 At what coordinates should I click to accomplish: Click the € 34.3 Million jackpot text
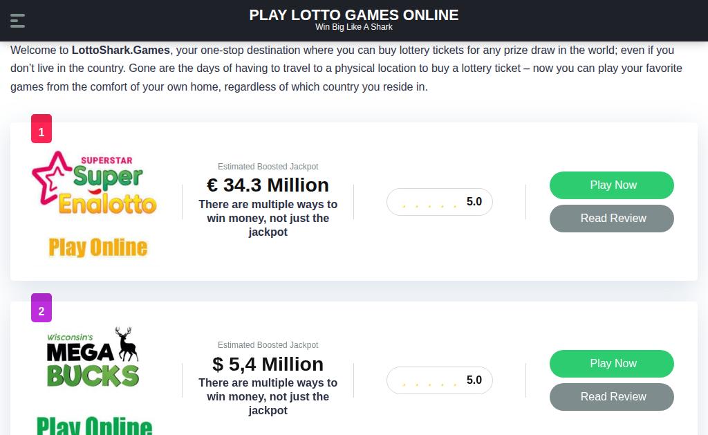pyautogui.click(x=268, y=185)
